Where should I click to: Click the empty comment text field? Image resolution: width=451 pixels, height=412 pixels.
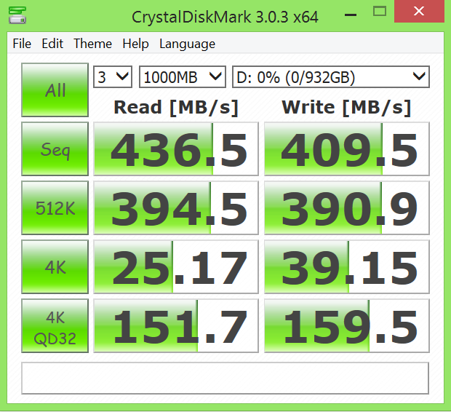[x=225, y=378]
